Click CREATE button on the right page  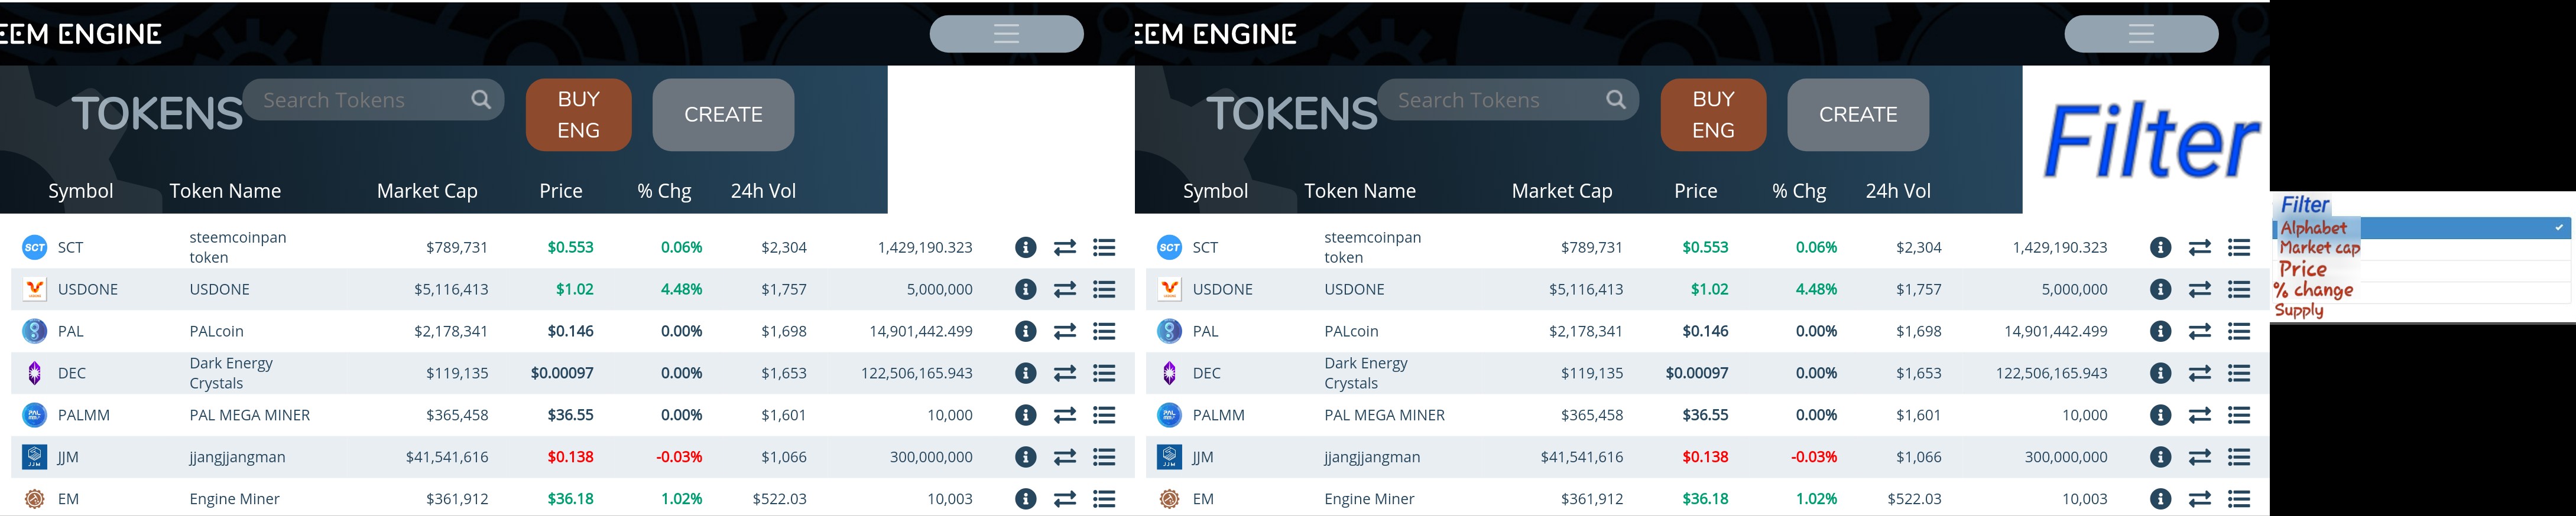1859,115
